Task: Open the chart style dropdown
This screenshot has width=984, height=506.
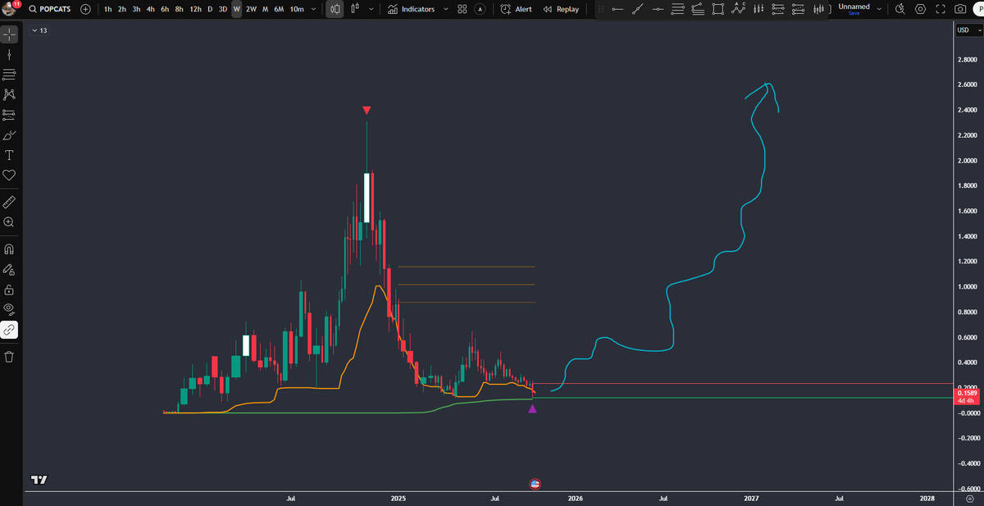Action: [369, 9]
